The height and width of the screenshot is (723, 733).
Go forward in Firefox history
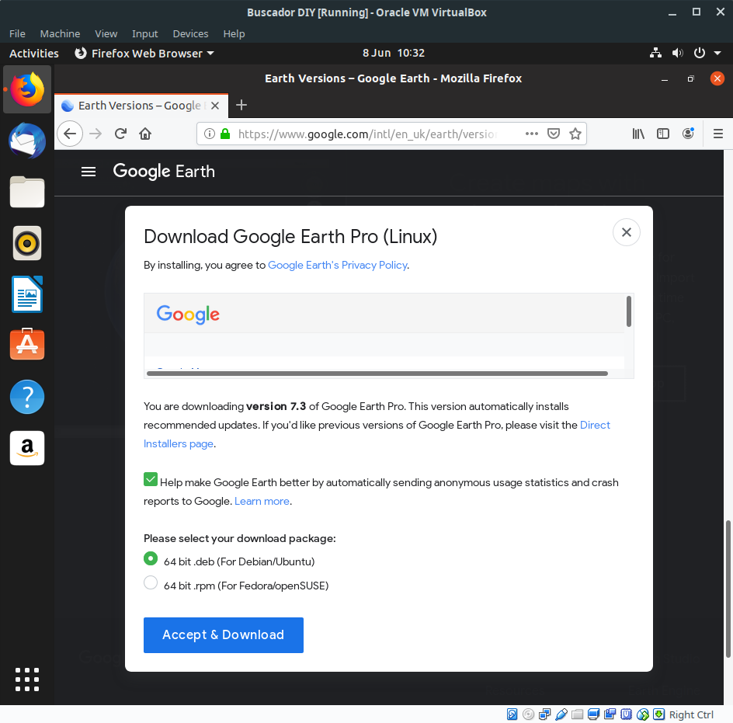click(x=96, y=134)
